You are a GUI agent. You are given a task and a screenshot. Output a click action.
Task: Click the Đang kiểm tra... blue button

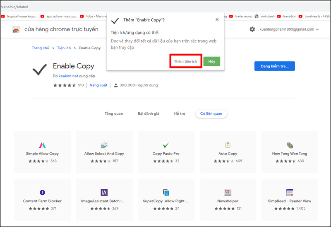(x=274, y=66)
